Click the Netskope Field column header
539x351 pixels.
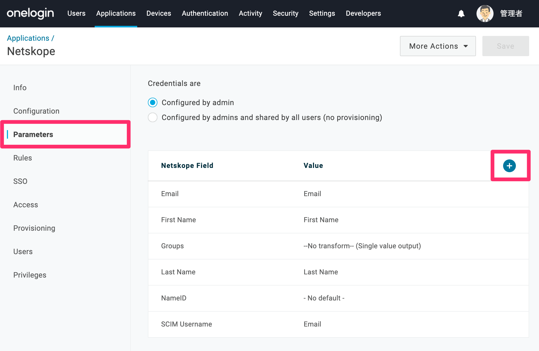click(187, 166)
